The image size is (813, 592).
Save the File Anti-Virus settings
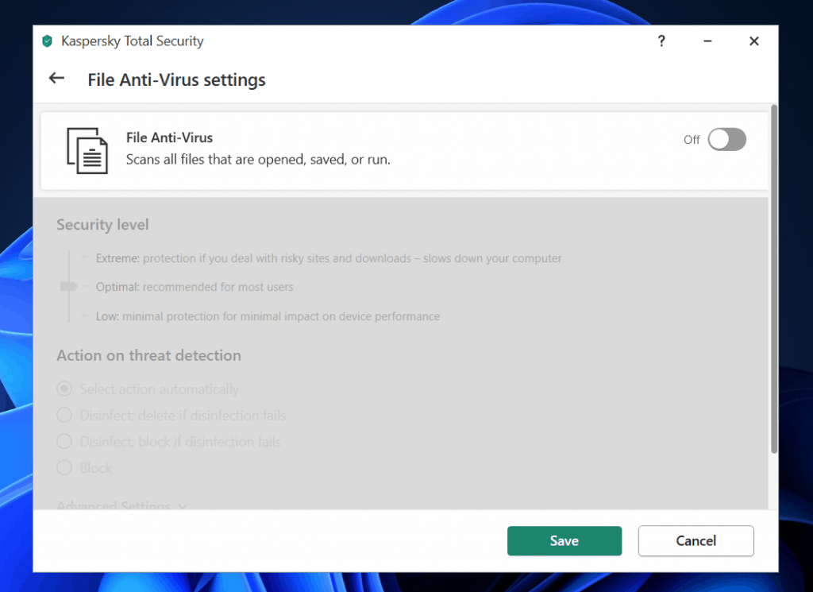[564, 540]
